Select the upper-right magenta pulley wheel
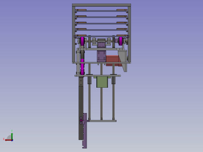The width and height of the screenshot is (203, 152). coord(121,41)
